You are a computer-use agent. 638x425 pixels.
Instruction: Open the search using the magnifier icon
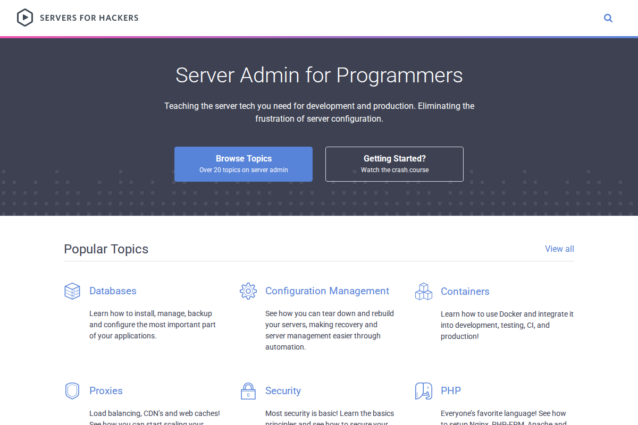608,18
